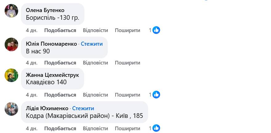Reply to the "Клавдієво 140" comment
The width and height of the screenshot is (271, 133).
(95, 95)
